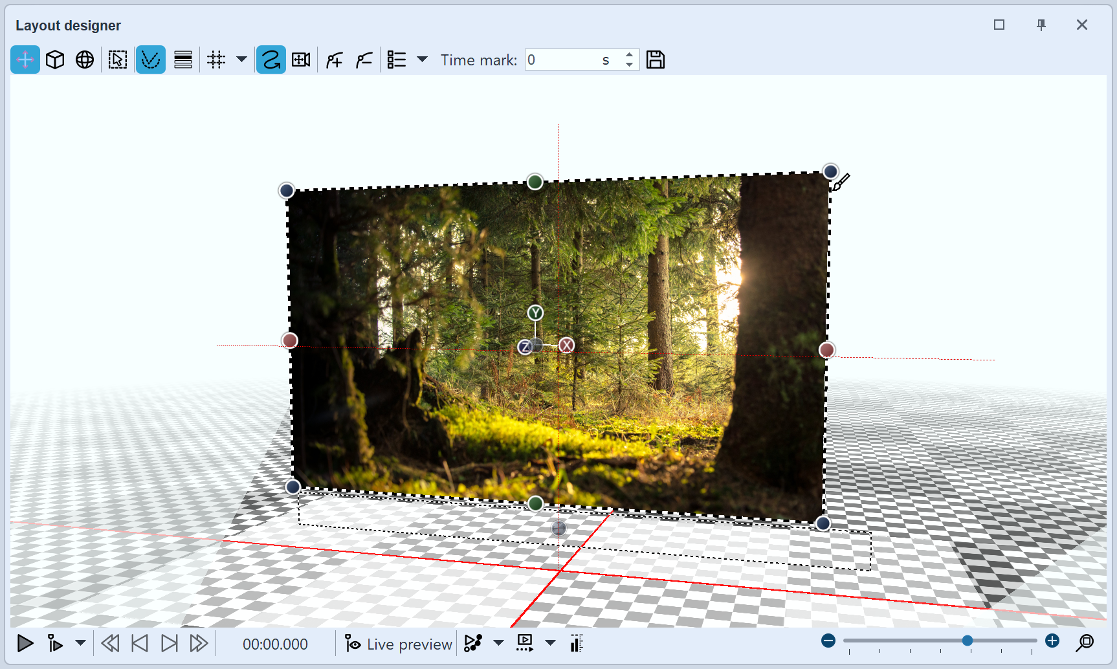This screenshot has height=669, width=1117.
Task: Activate the sphere projection mode
Action: click(x=84, y=59)
